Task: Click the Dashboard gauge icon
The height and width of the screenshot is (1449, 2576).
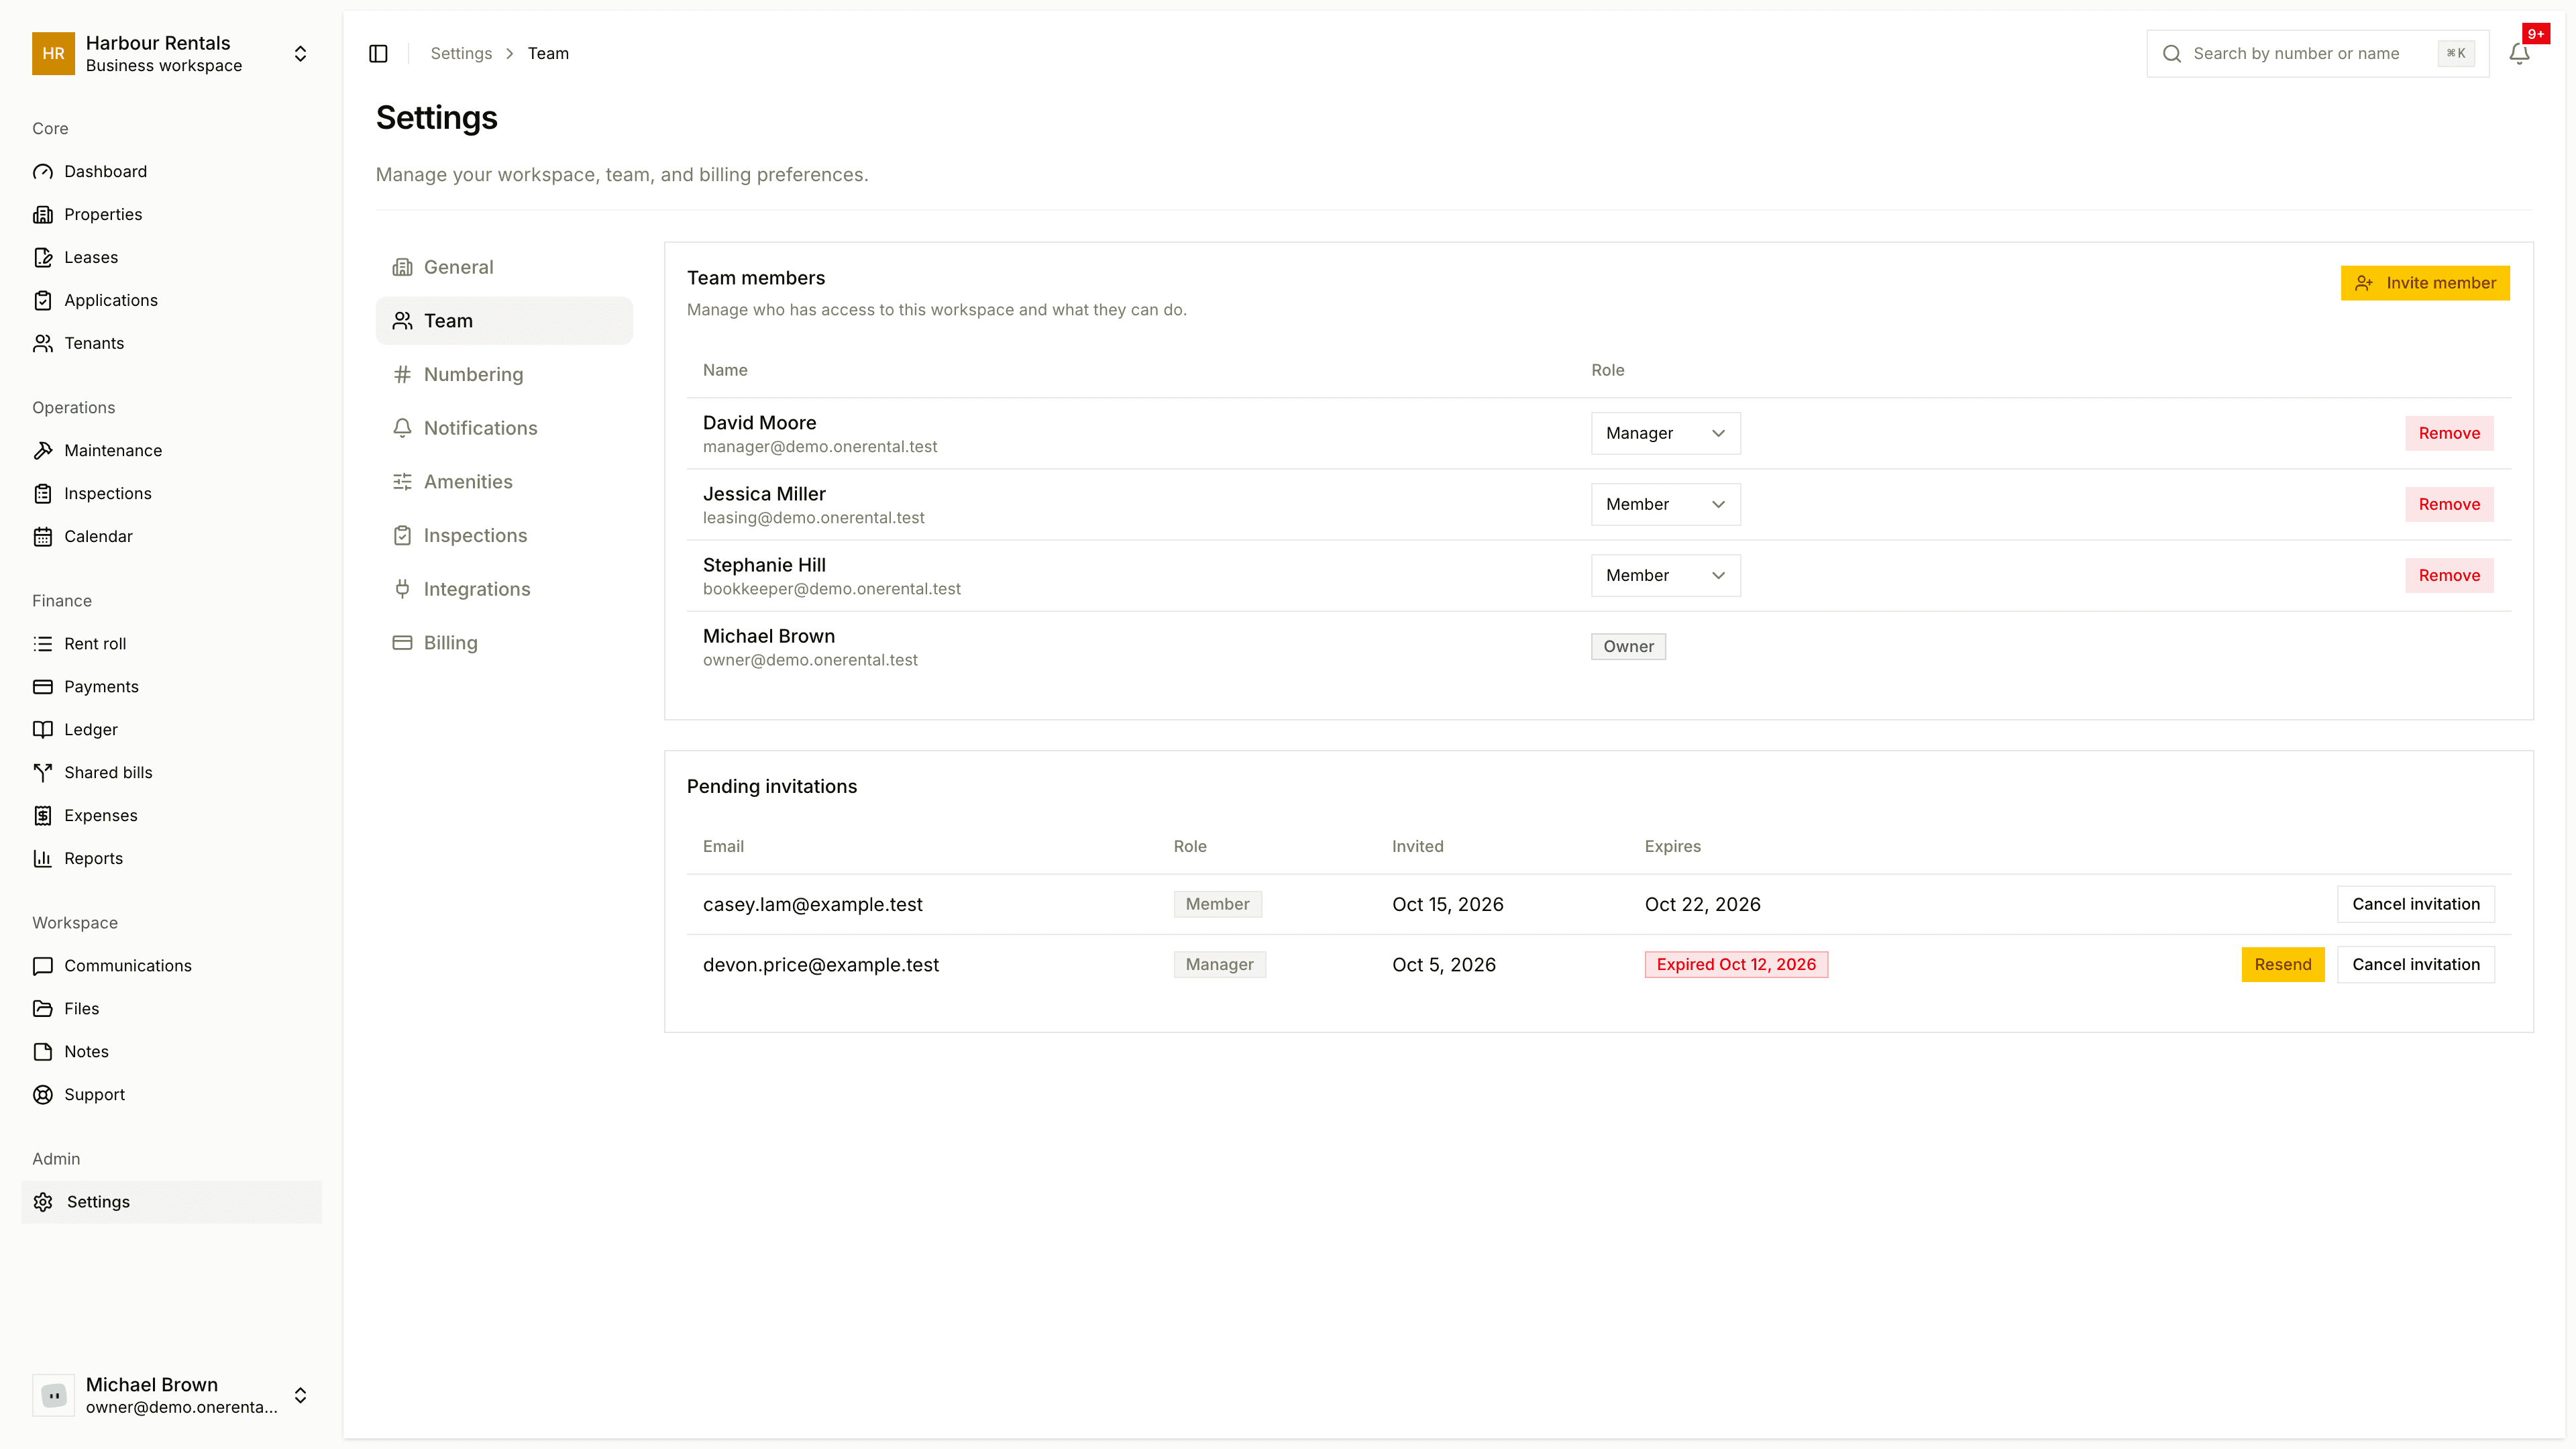Action: tap(43, 171)
